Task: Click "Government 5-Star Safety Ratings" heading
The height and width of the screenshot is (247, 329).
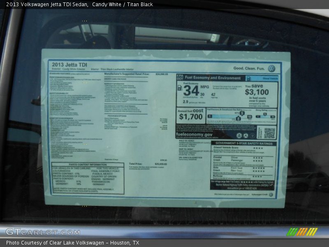Action: 244,143
